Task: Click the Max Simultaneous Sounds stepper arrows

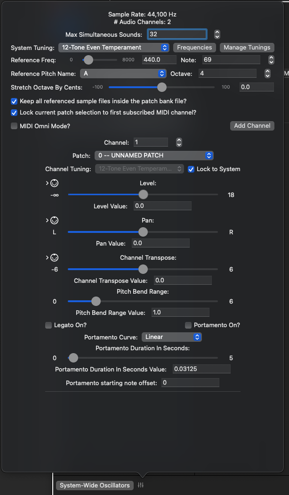Action: coord(217,34)
